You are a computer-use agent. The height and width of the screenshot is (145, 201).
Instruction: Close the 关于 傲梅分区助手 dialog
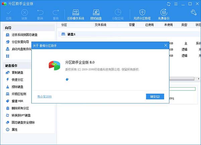(x=165, y=46)
